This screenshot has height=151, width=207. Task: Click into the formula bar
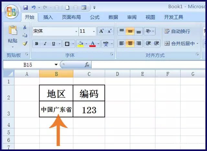click(x=148, y=65)
